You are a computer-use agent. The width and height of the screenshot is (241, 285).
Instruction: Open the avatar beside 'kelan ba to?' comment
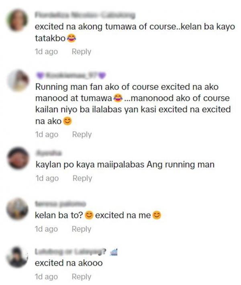17,209
